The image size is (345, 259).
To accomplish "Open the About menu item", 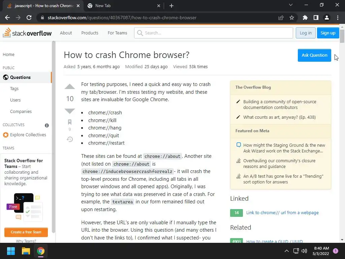I will pyautogui.click(x=66, y=33).
